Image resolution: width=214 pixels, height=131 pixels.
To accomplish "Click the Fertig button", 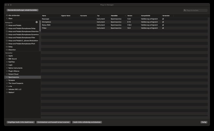I will click(204, 122).
